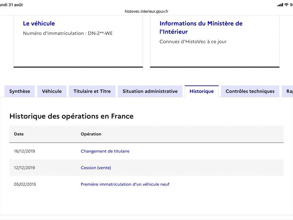Select Première immatriculation d'un véhicule neuf

point(125,184)
